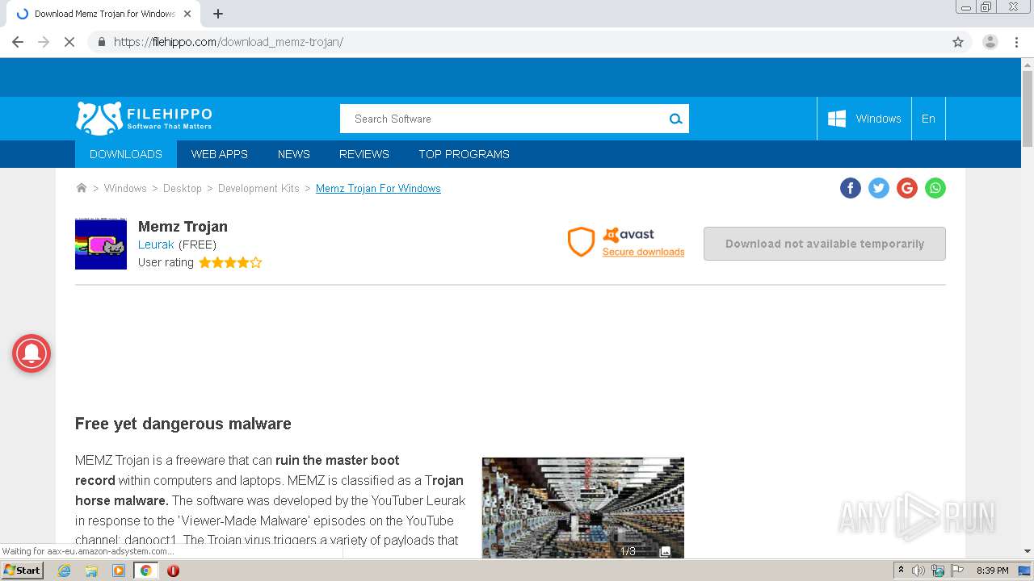This screenshot has width=1034, height=581.
Task: Click the Windows breadcrumb link
Action: (x=125, y=188)
